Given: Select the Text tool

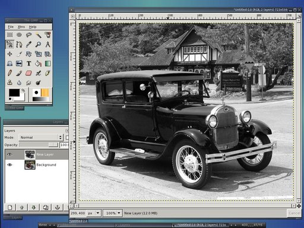Looking at the screenshot, I should click(x=28, y=64).
